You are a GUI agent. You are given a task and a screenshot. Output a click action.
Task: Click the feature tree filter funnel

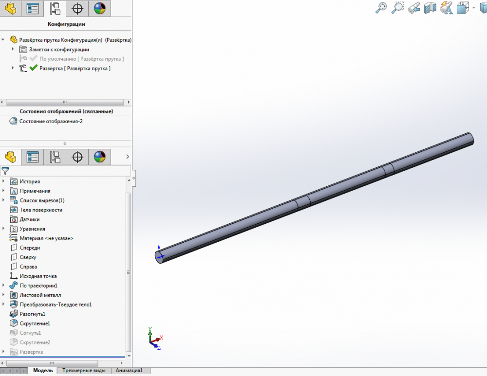tap(5, 171)
